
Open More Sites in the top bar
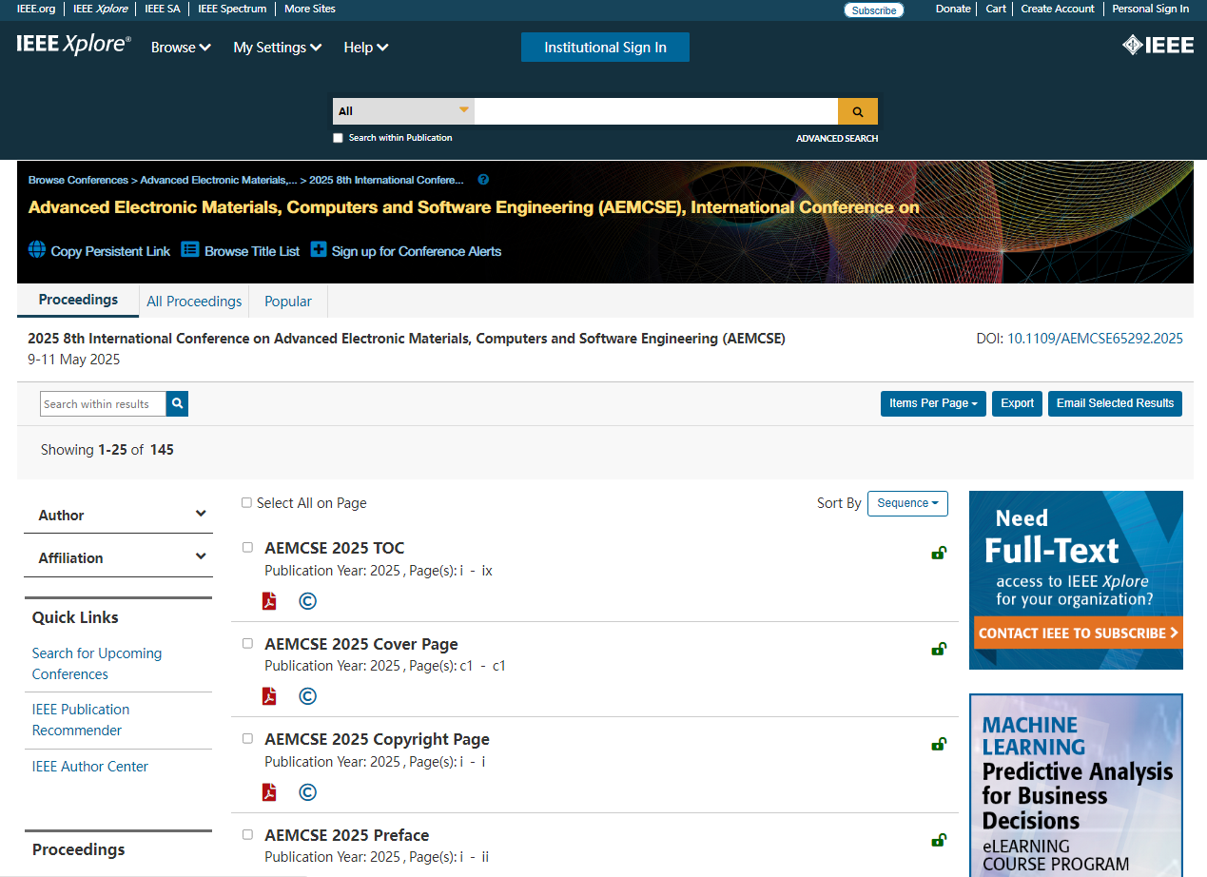click(310, 9)
